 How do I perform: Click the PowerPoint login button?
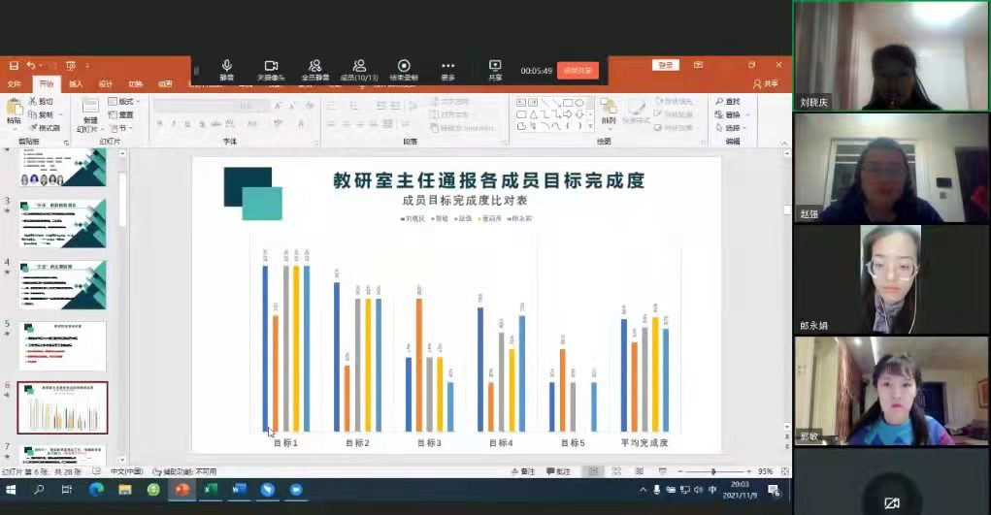point(665,65)
